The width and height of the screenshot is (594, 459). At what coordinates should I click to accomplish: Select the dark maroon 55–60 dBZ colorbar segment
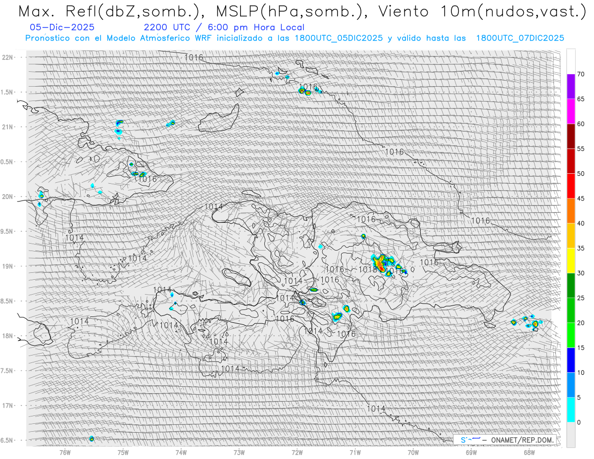tap(571, 136)
